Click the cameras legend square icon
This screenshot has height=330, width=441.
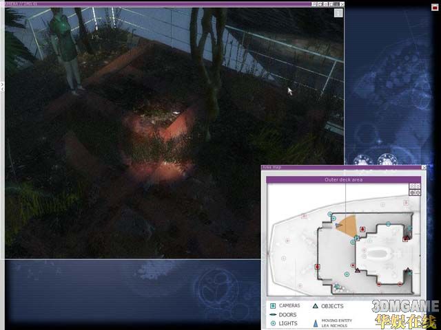coord(273,305)
